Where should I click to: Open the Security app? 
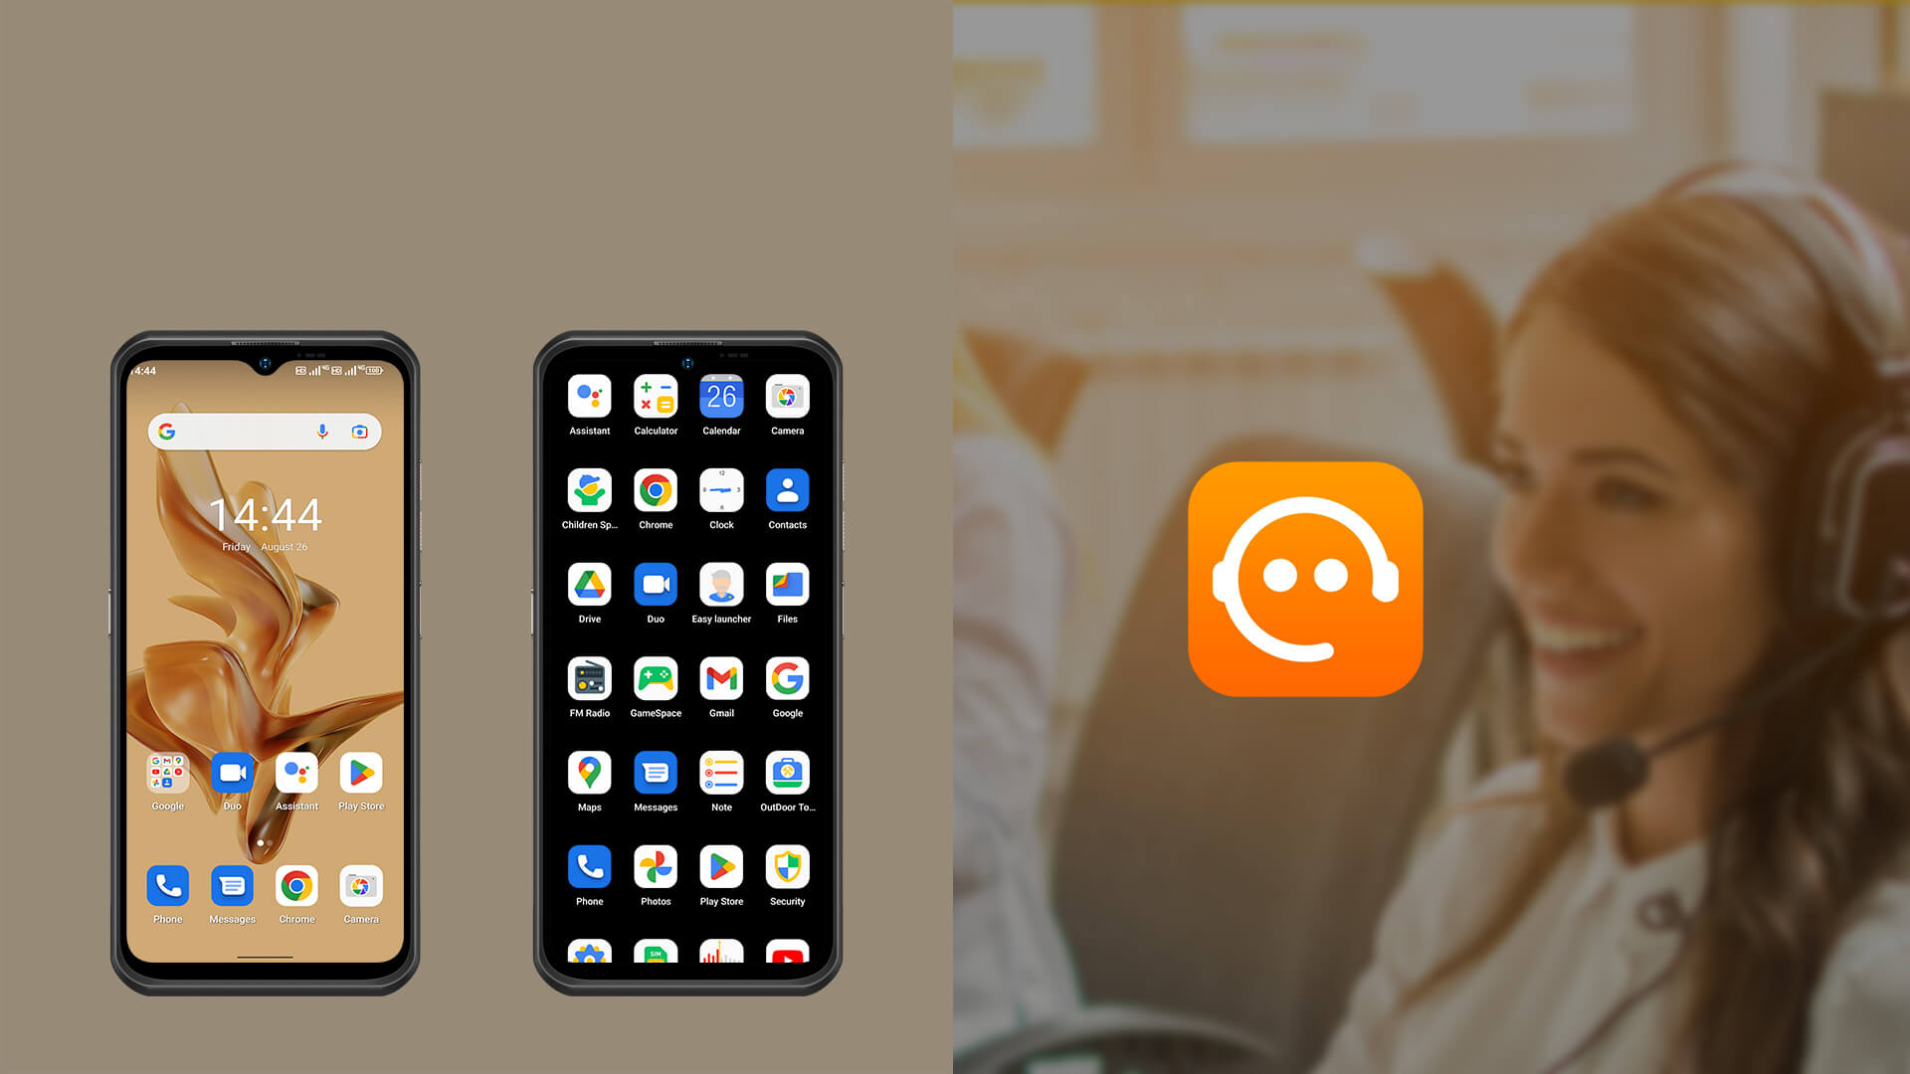(x=786, y=867)
